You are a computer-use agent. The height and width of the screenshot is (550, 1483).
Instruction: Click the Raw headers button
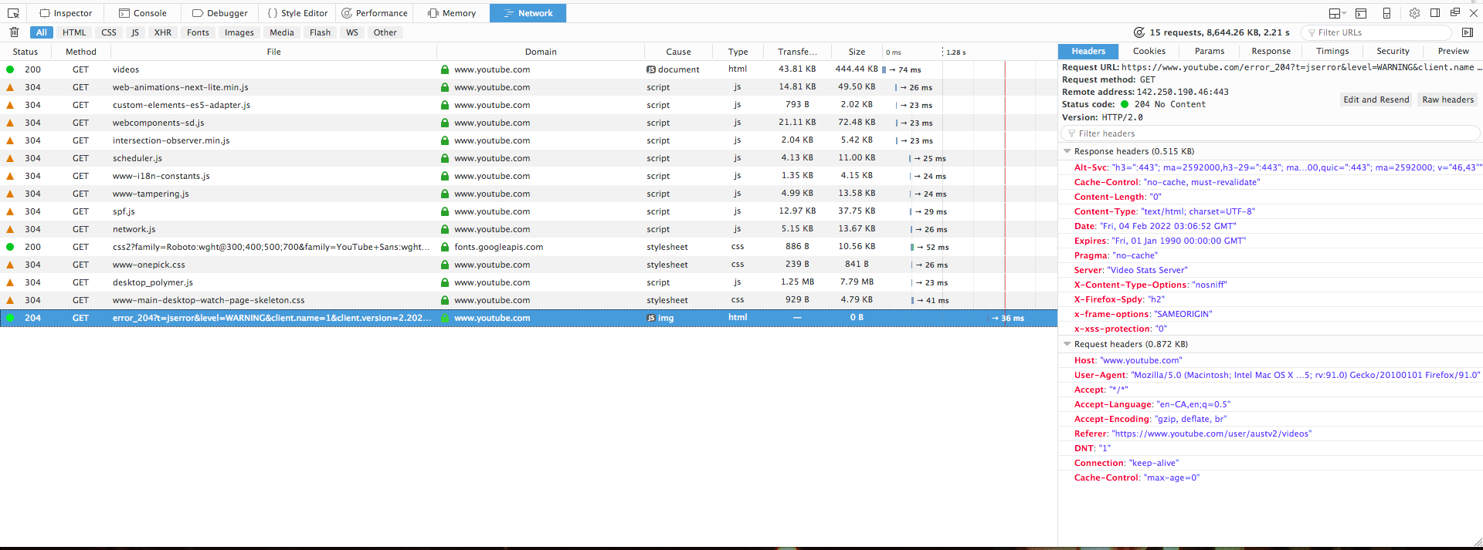[1448, 100]
